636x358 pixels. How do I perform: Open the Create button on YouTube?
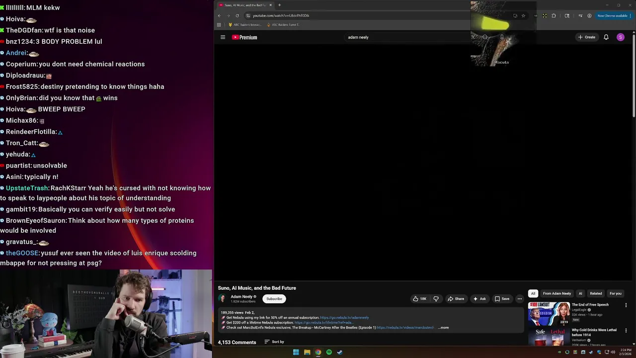coord(586,37)
